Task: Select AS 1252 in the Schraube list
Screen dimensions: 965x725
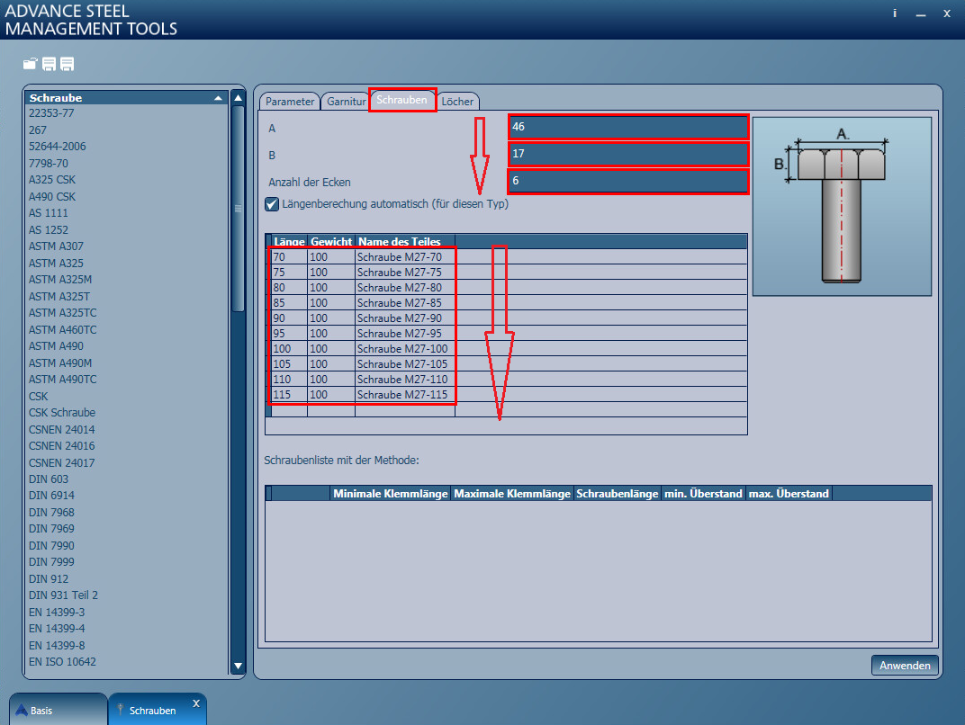Action: pyautogui.click(x=49, y=230)
